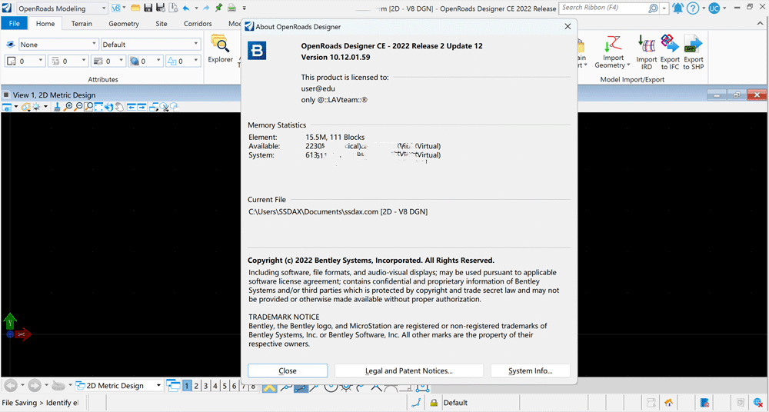Switch to the Site ribbon tab

pyautogui.click(x=161, y=23)
